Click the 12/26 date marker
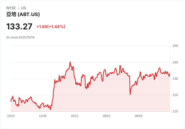The width and height of the screenshot is (185, 129). 43,116
